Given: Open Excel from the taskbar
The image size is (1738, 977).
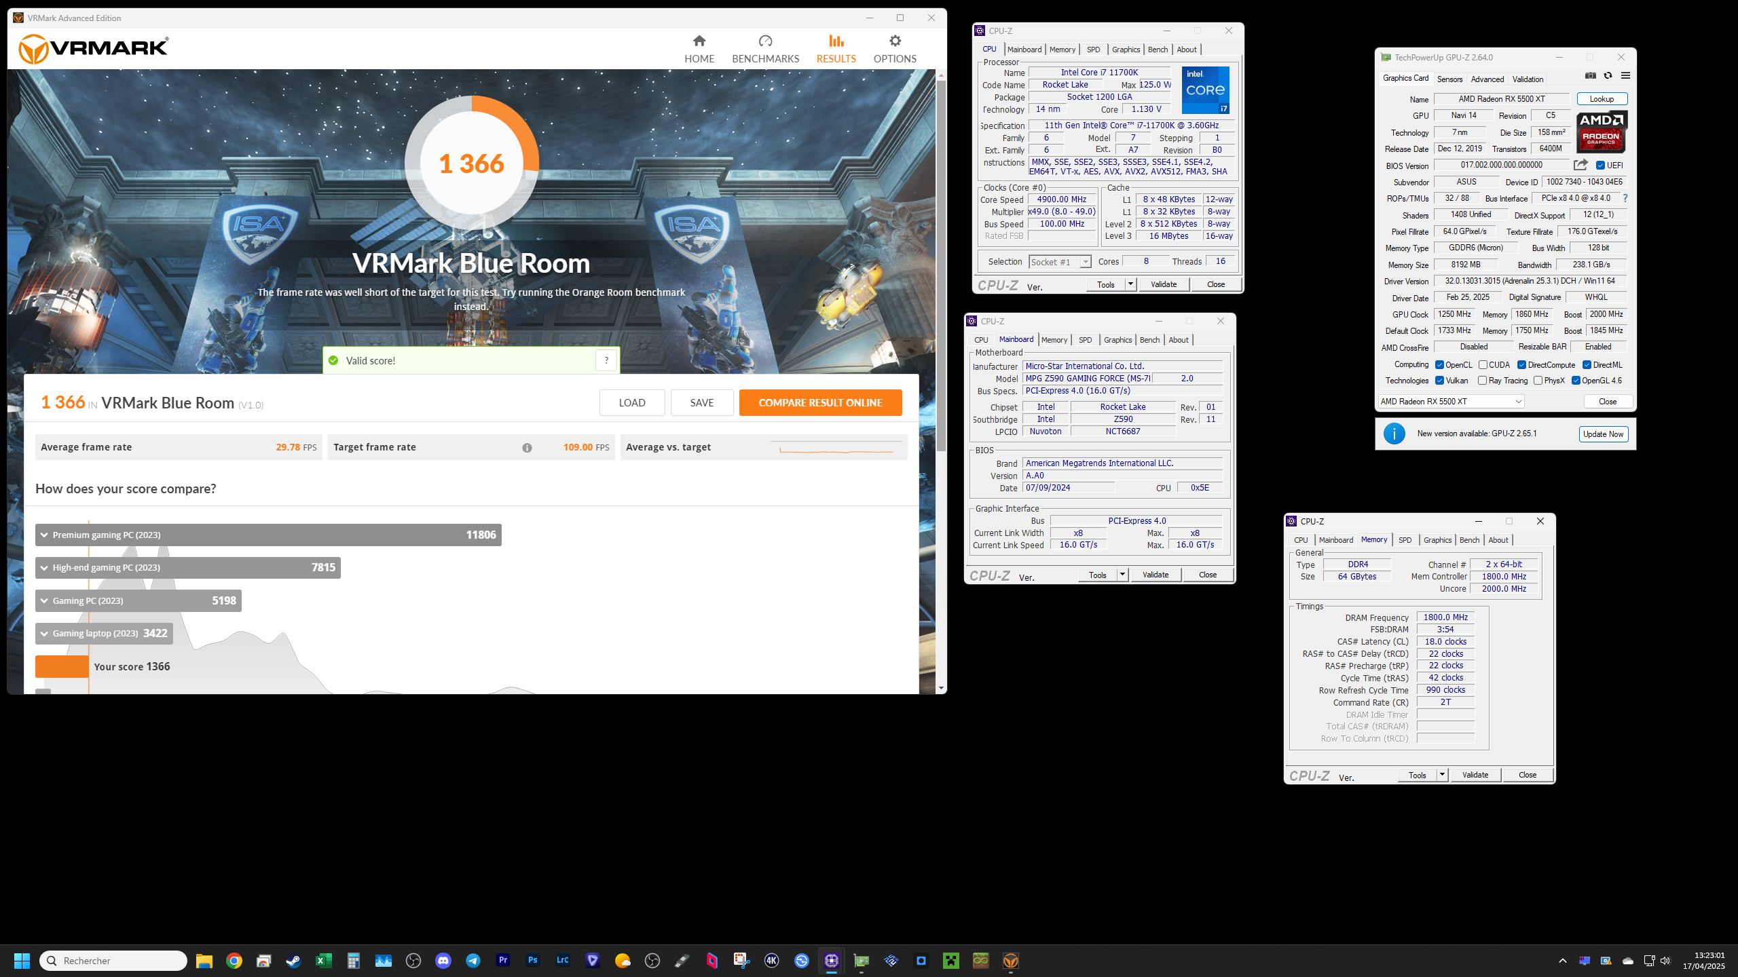Looking at the screenshot, I should point(323,961).
